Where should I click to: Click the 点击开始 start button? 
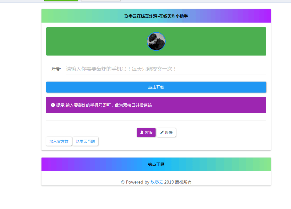coord(156,87)
